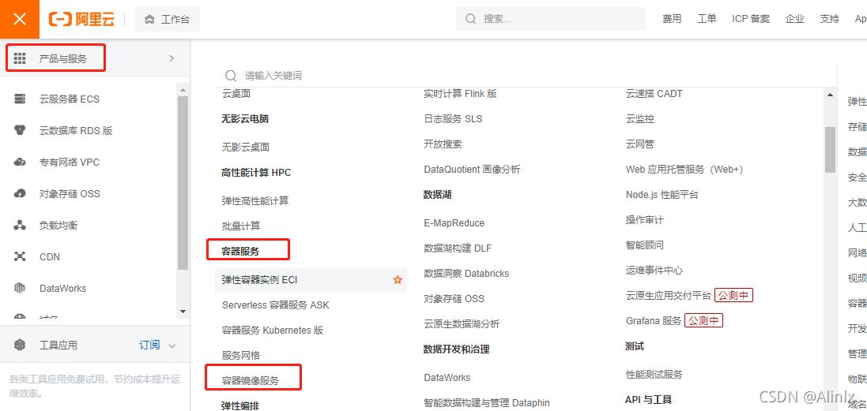Open the 支持 menu
867x411 pixels.
829,19
